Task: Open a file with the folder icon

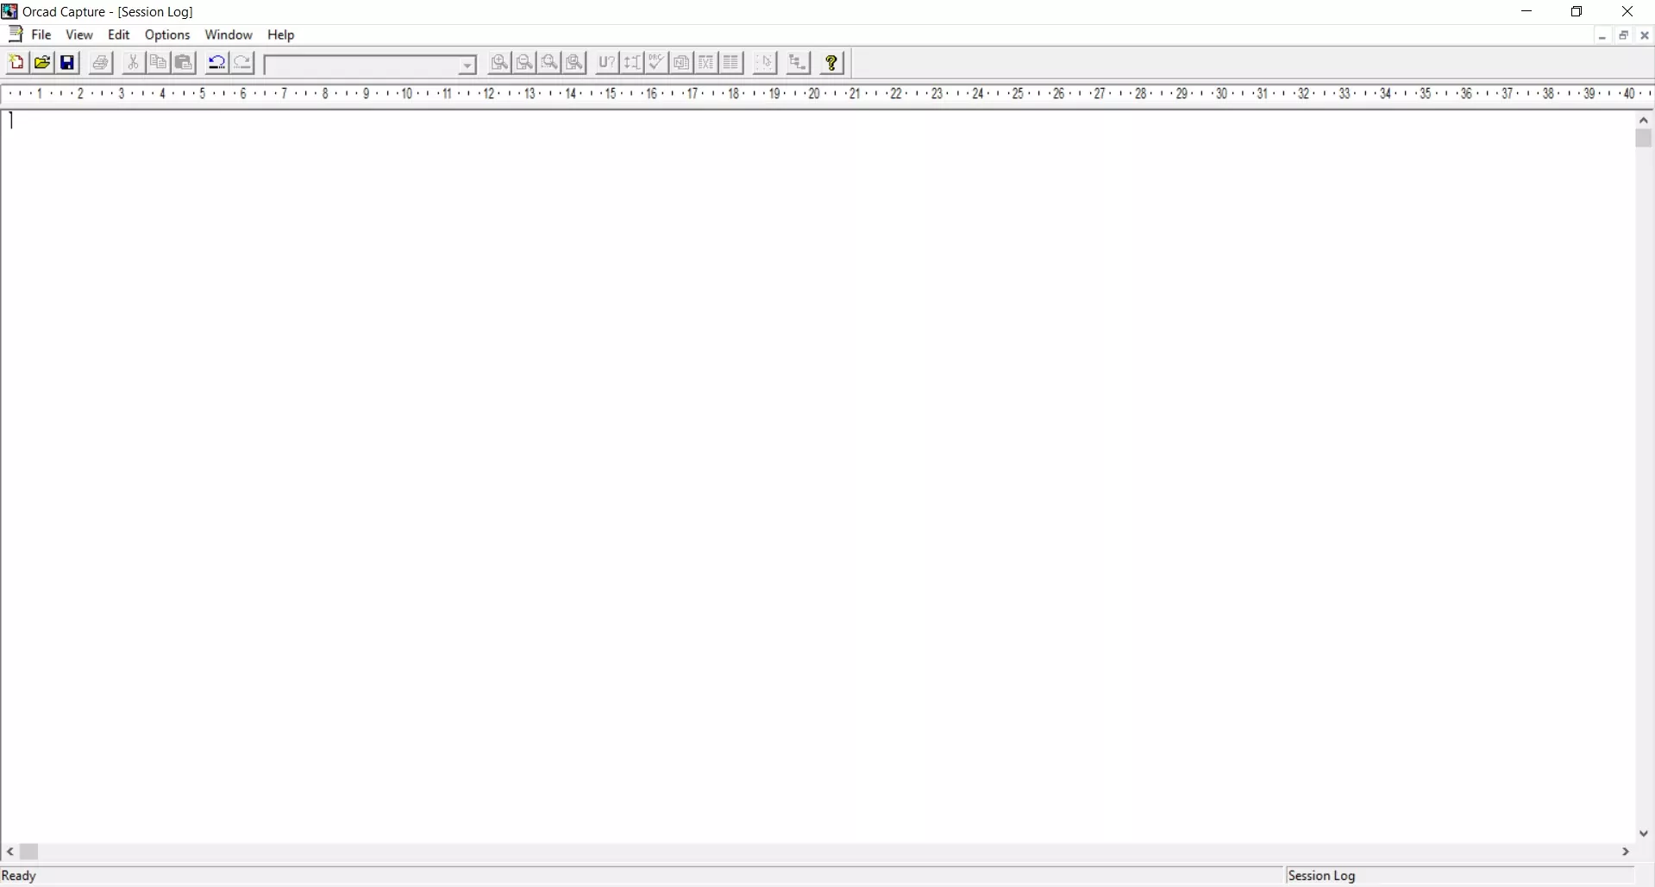Action: [42, 63]
